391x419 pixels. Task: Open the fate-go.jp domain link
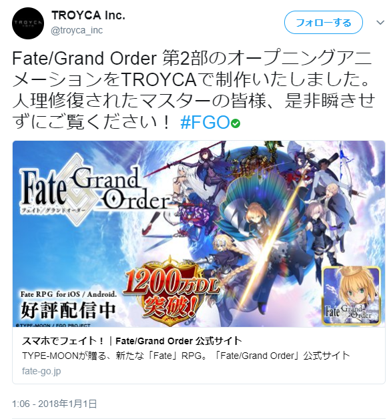tap(41, 371)
